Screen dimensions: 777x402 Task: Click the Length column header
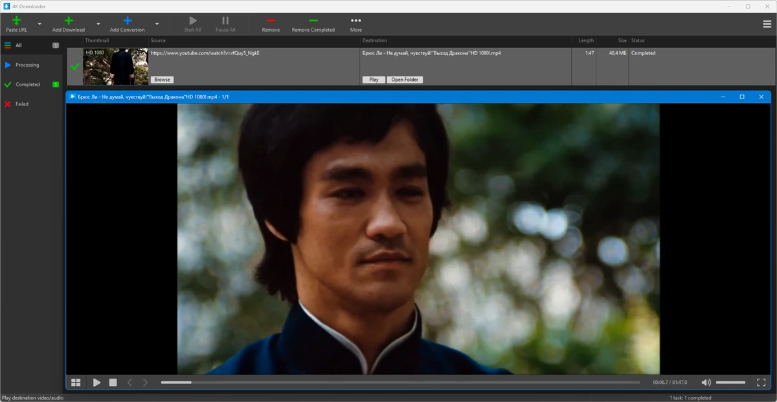(x=586, y=40)
